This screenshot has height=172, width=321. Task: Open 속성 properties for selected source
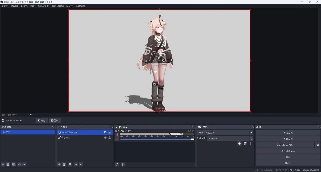42,121
